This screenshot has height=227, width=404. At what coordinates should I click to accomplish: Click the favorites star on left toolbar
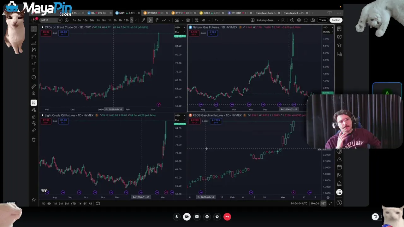[34, 200]
